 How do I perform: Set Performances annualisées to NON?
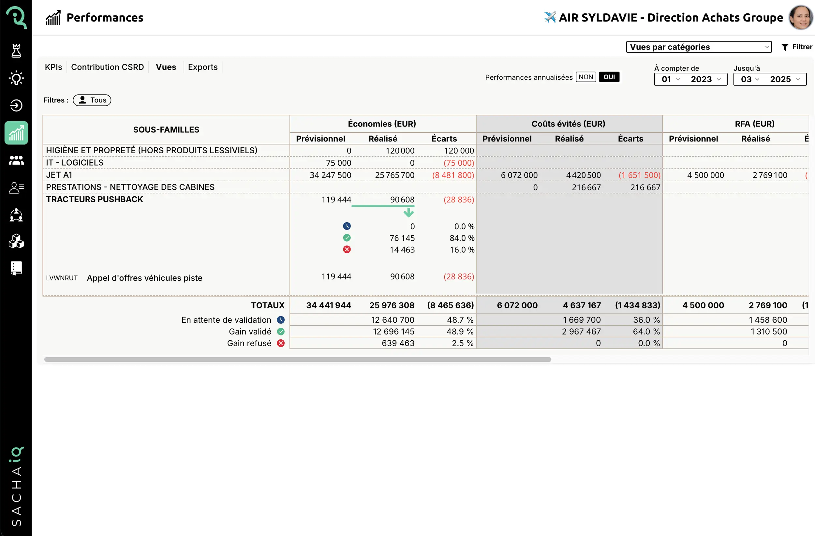(x=585, y=77)
